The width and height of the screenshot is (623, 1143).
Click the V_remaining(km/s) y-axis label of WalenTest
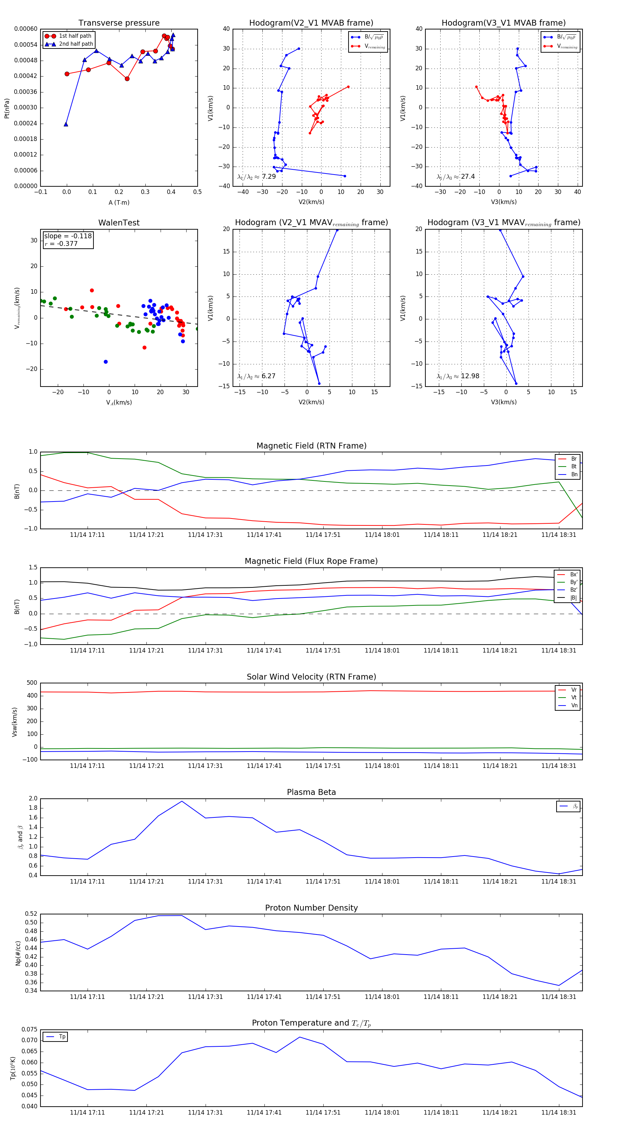click(17, 308)
